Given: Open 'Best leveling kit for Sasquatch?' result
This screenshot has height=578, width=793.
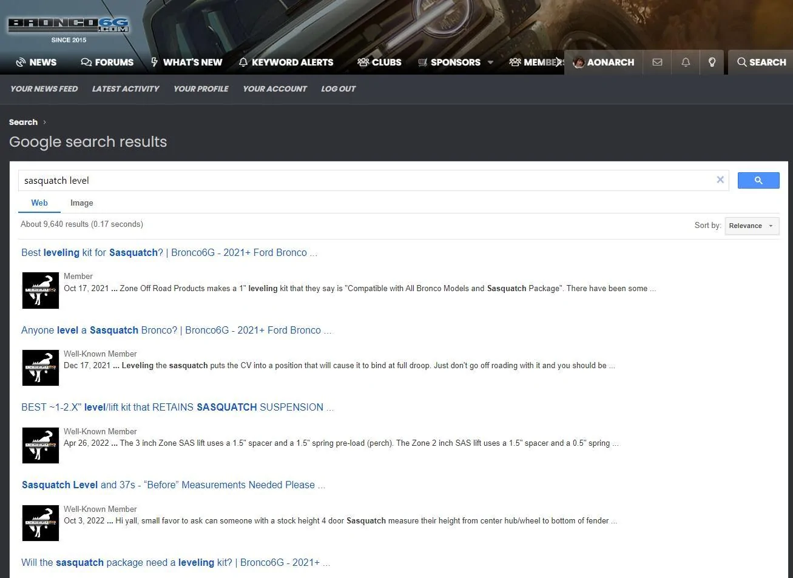Looking at the screenshot, I should pyautogui.click(x=169, y=253).
